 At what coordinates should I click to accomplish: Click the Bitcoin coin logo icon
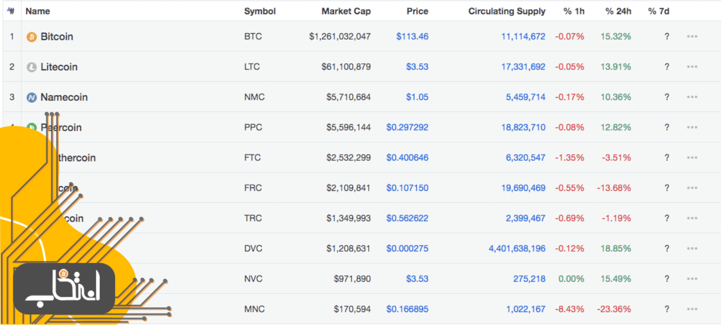(x=32, y=37)
